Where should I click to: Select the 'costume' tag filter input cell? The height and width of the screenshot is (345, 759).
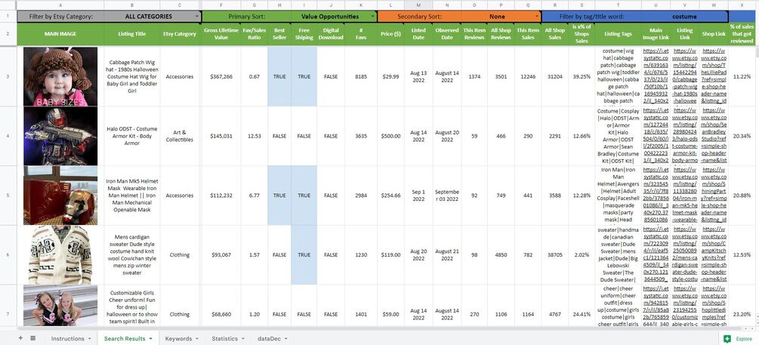pyautogui.click(x=684, y=17)
